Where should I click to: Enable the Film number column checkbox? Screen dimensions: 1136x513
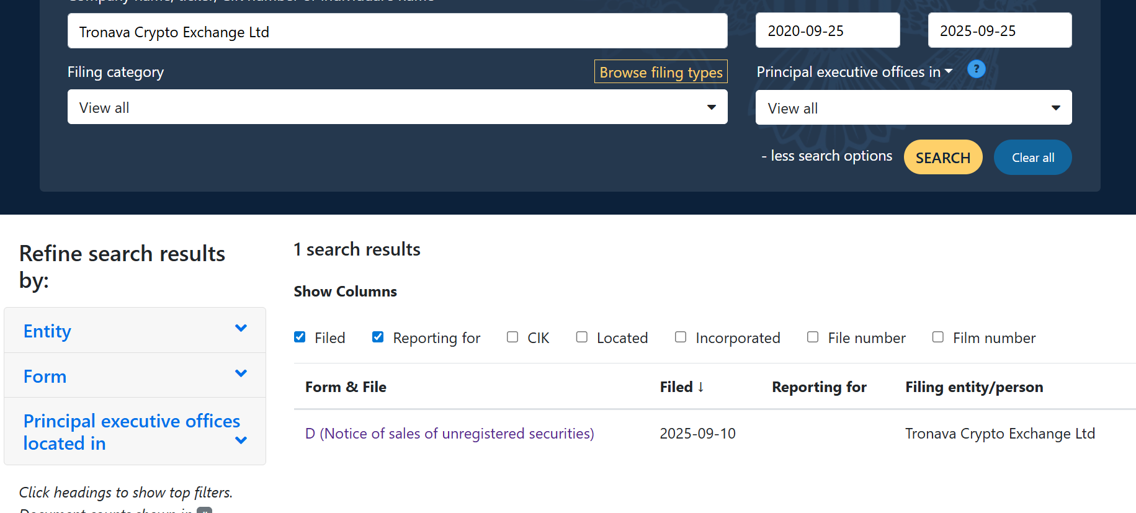[938, 337]
